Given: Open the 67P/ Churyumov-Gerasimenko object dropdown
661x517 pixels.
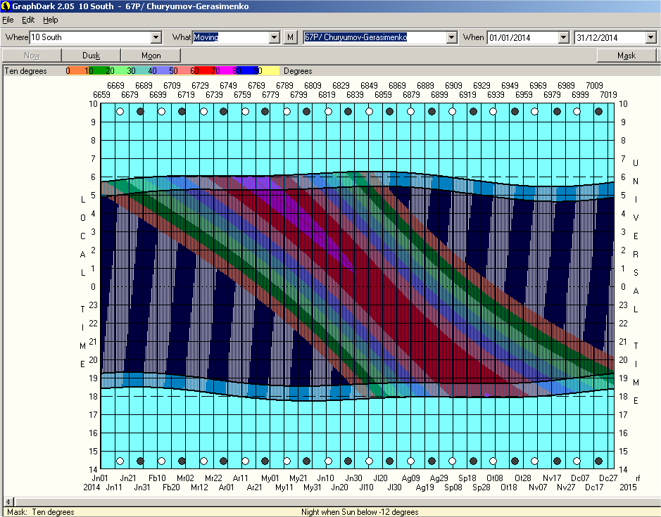Looking at the screenshot, I should click(451, 37).
